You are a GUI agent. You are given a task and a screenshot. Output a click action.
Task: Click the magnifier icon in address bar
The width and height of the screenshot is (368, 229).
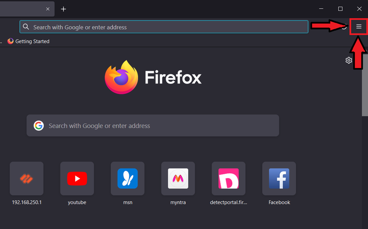26,27
